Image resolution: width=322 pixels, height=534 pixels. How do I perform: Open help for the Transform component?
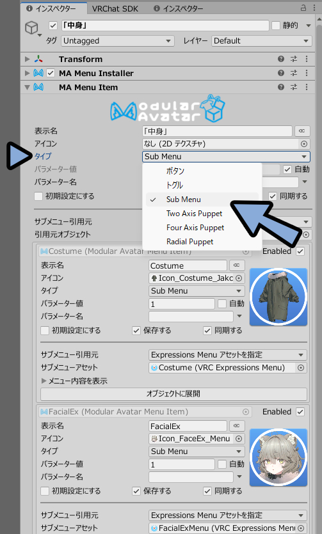[x=281, y=59]
